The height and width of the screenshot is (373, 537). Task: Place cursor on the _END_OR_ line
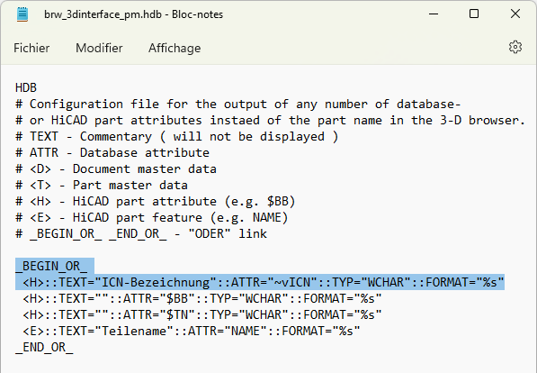(44, 347)
